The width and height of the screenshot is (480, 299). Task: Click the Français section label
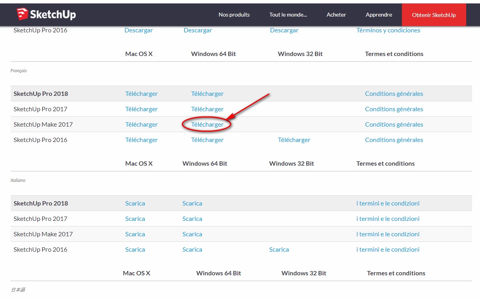pyautogui.click(x=19, y=71)
